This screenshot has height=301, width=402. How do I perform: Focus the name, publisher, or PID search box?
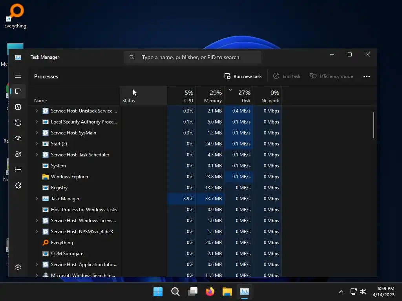pyautogui.click(x=192, y=57)
